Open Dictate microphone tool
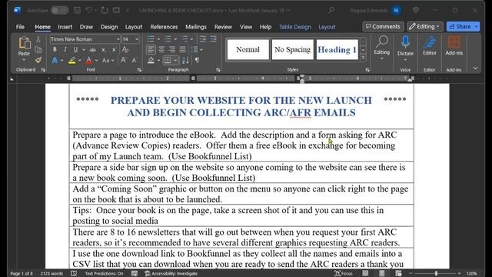The height and width of the screenshot is (277, 492). [x=405, y=47]
